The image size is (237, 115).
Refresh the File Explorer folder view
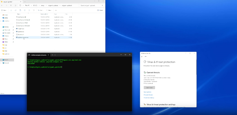tap(15, 6)
